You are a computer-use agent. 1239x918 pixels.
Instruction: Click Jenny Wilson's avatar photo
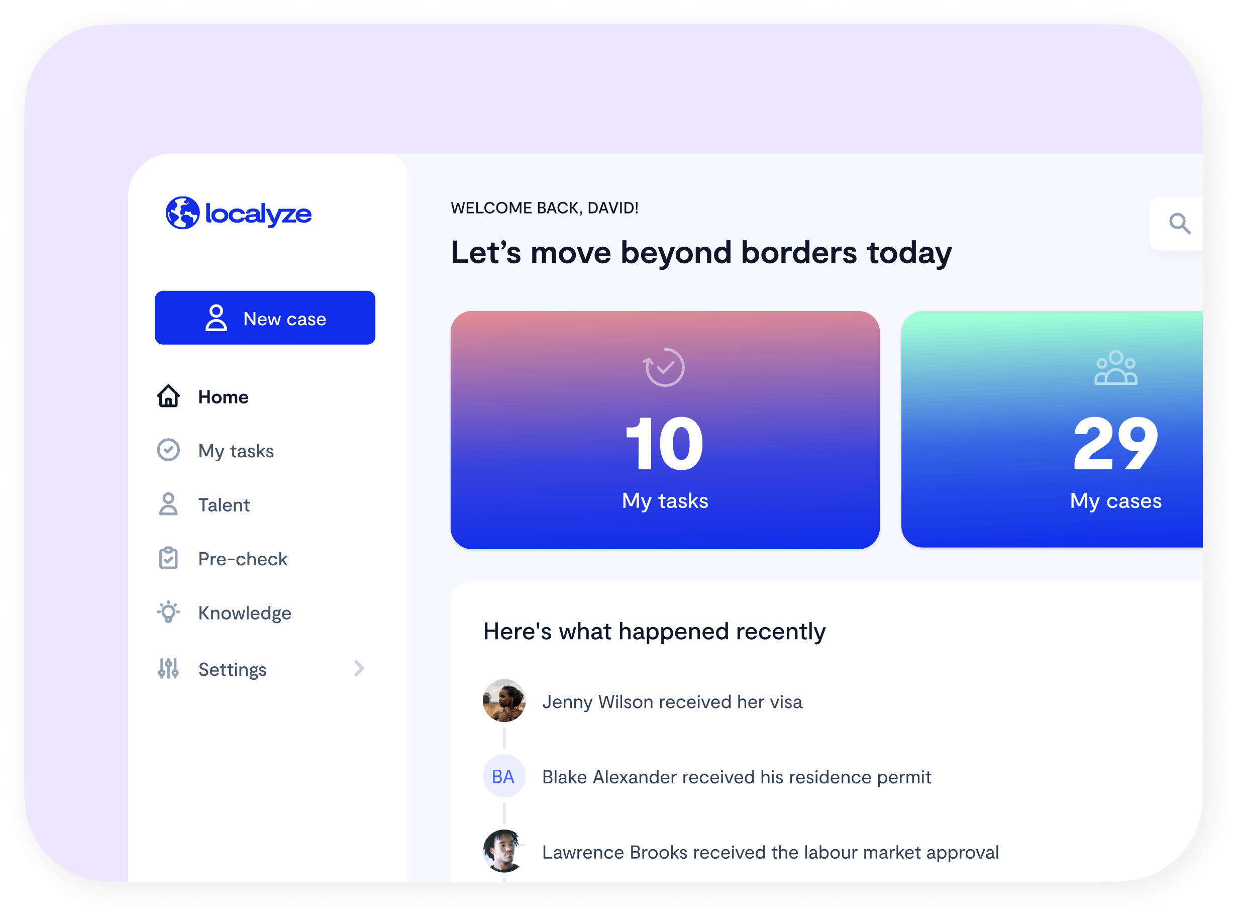click(504, 701)
